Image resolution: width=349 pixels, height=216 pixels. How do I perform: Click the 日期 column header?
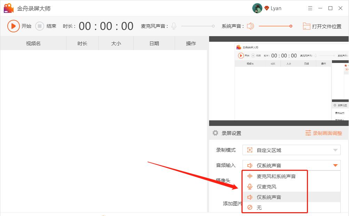(153, 43)
